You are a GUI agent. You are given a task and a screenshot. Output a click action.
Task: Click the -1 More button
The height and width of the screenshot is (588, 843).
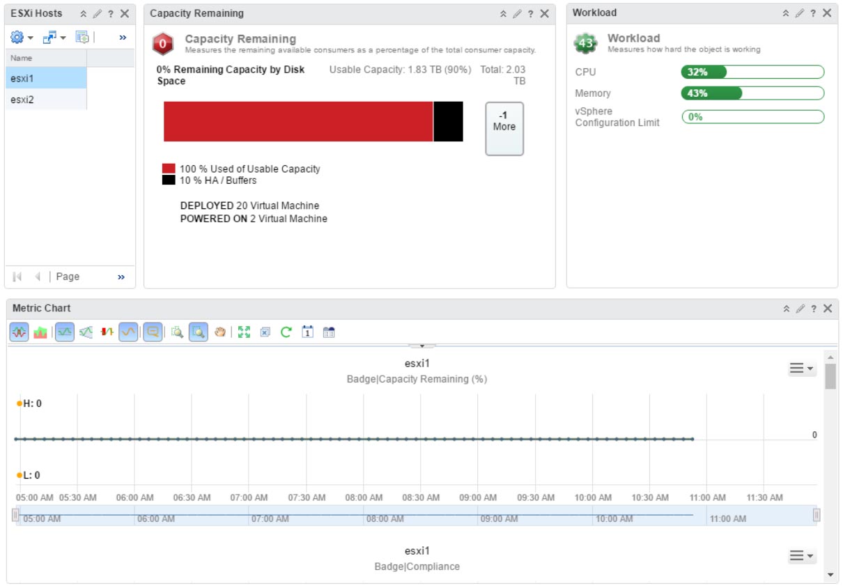click(x=504, y=128)
